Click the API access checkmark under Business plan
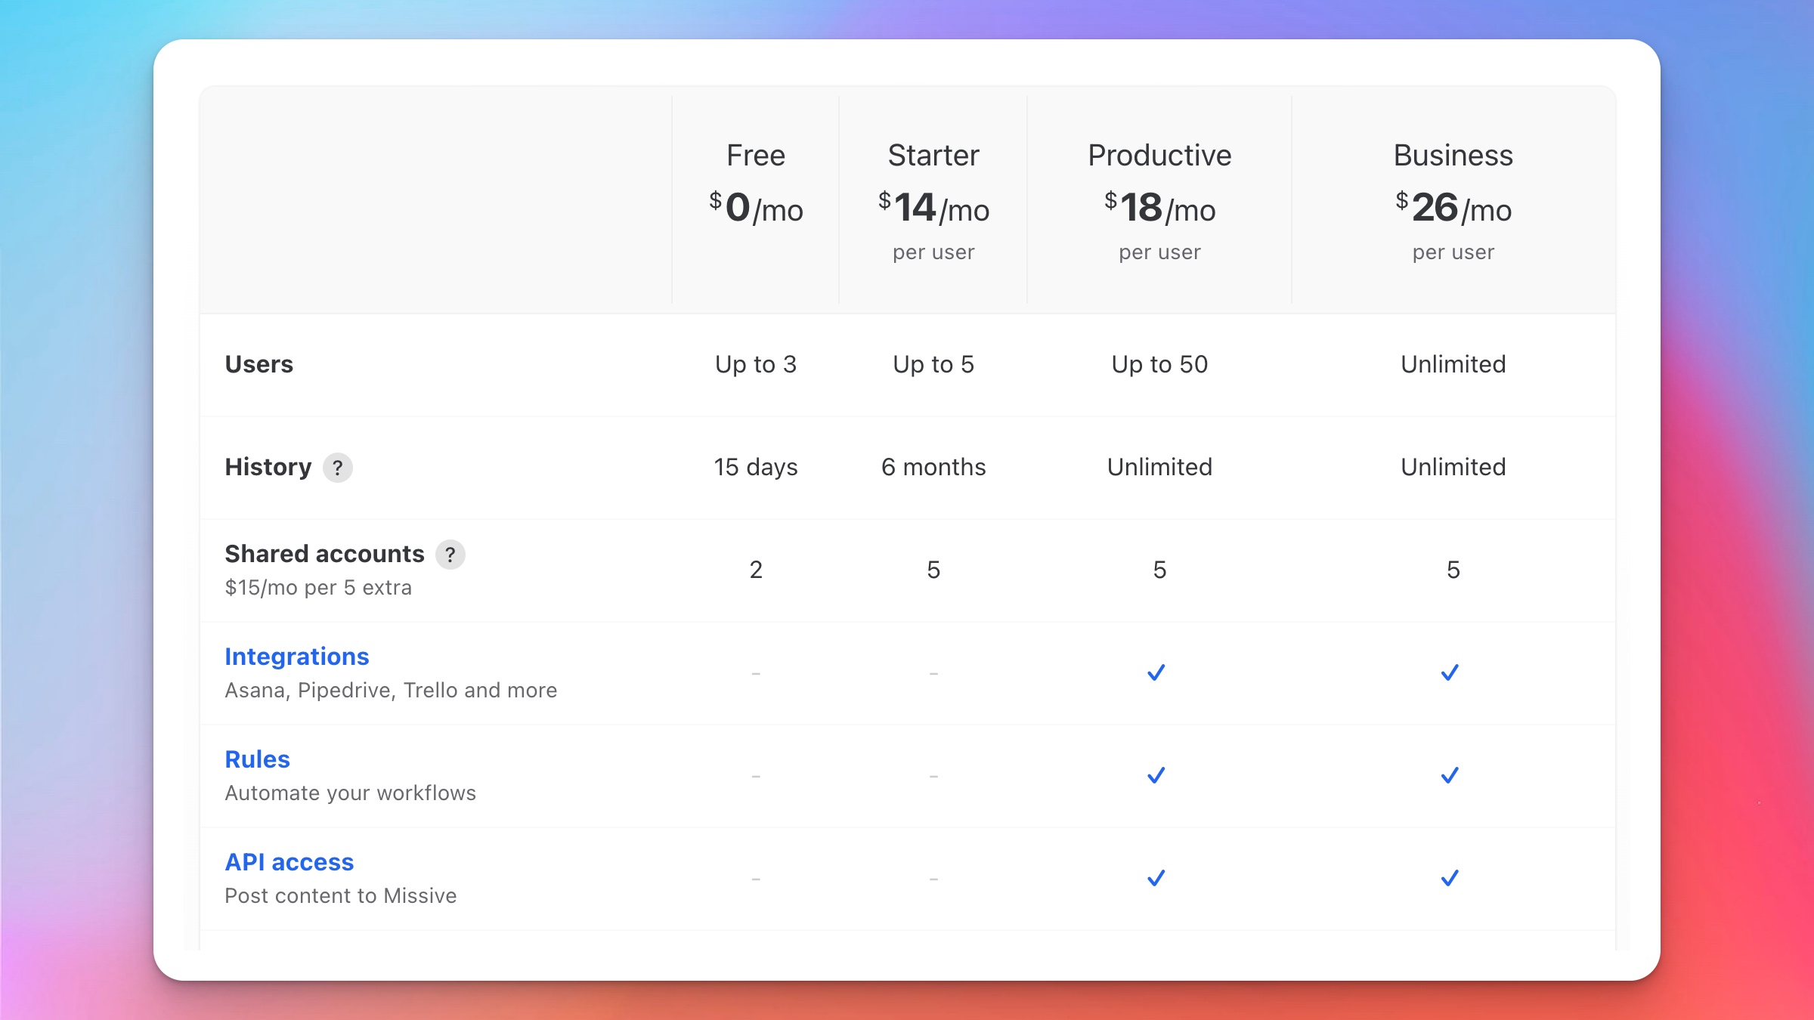 (x=1450, y=877)
